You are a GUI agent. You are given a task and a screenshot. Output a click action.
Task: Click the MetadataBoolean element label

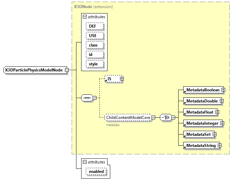tap(203, 90)
